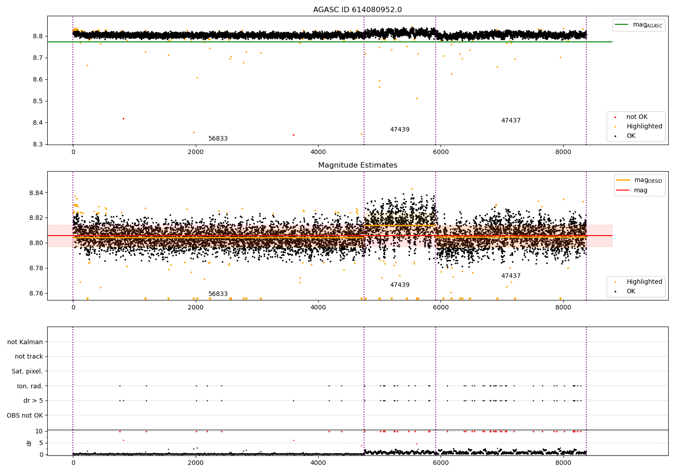Click the "Ion. rad." row label
Viewport: 675px width, 473px height.
coord(30,386)
